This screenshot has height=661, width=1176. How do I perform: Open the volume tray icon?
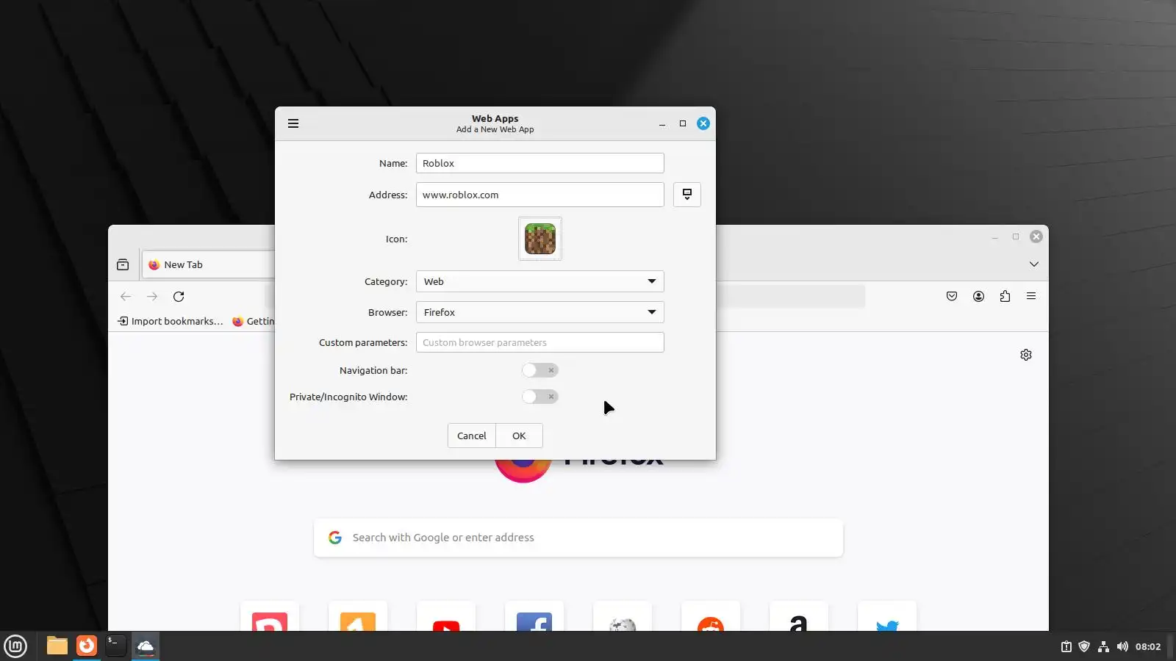pos(1122,647)
